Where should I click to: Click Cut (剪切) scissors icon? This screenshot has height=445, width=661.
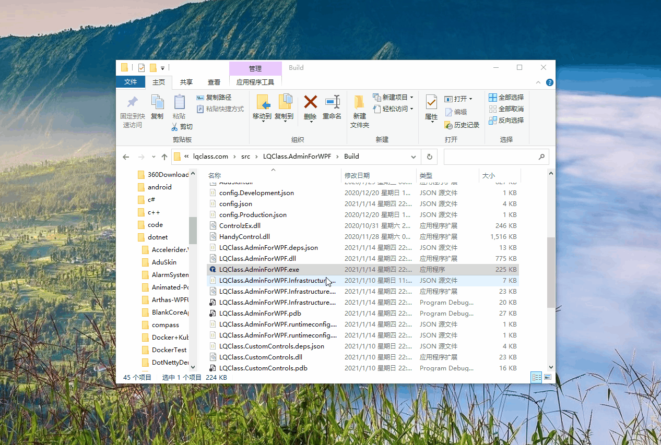[175, 127]
